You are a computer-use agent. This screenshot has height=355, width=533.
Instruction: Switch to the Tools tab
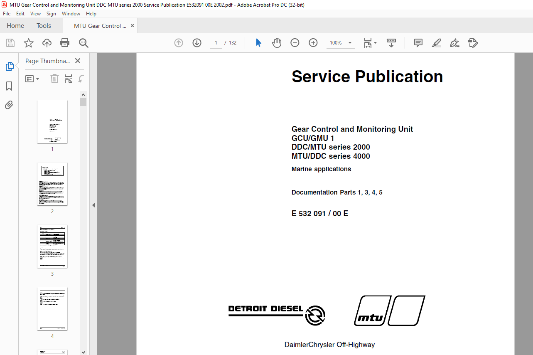pos(44,26)
